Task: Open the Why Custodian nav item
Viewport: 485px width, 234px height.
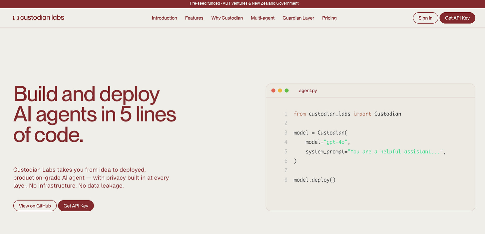Action: coord(227,18)
